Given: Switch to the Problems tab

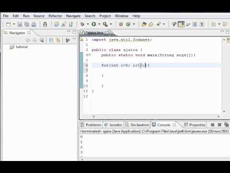Looking at the screenshot, I should click(x=91, y=125).
